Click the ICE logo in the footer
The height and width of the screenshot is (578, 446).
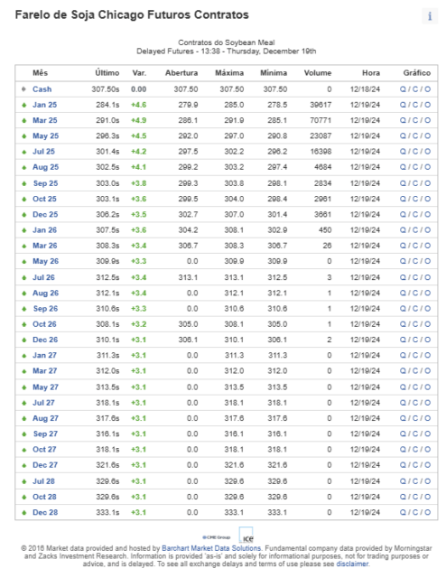(x=246, y=536)
